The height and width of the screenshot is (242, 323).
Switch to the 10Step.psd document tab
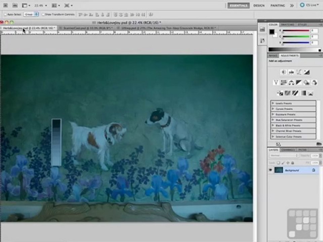(167, 28)
